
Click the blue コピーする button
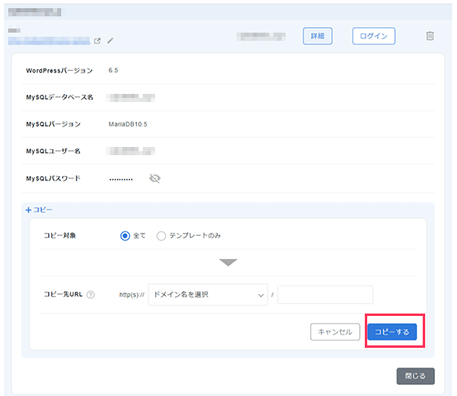click(392, 331)
